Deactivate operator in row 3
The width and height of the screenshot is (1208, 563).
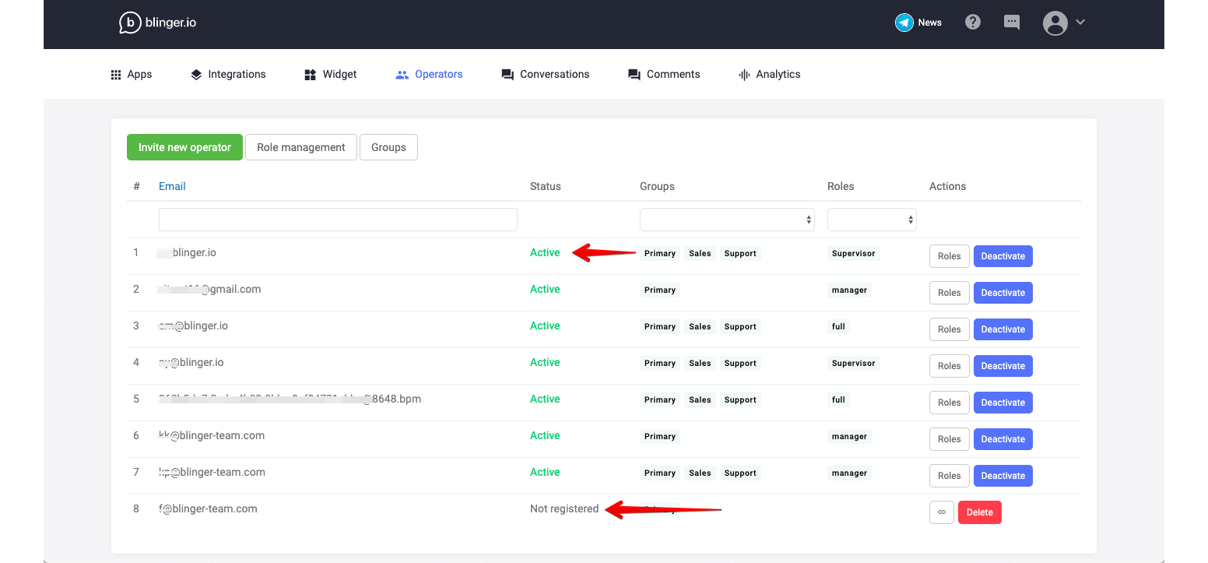1003,329
